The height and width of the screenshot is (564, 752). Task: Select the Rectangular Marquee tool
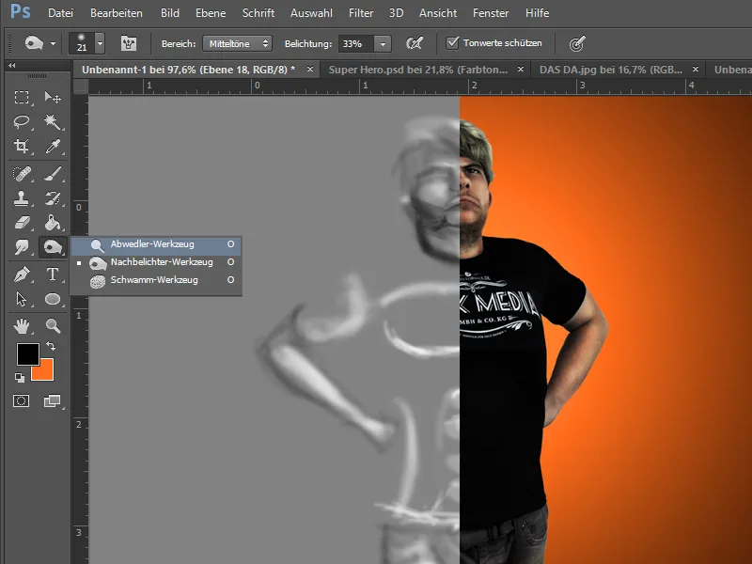click(22, 98)
